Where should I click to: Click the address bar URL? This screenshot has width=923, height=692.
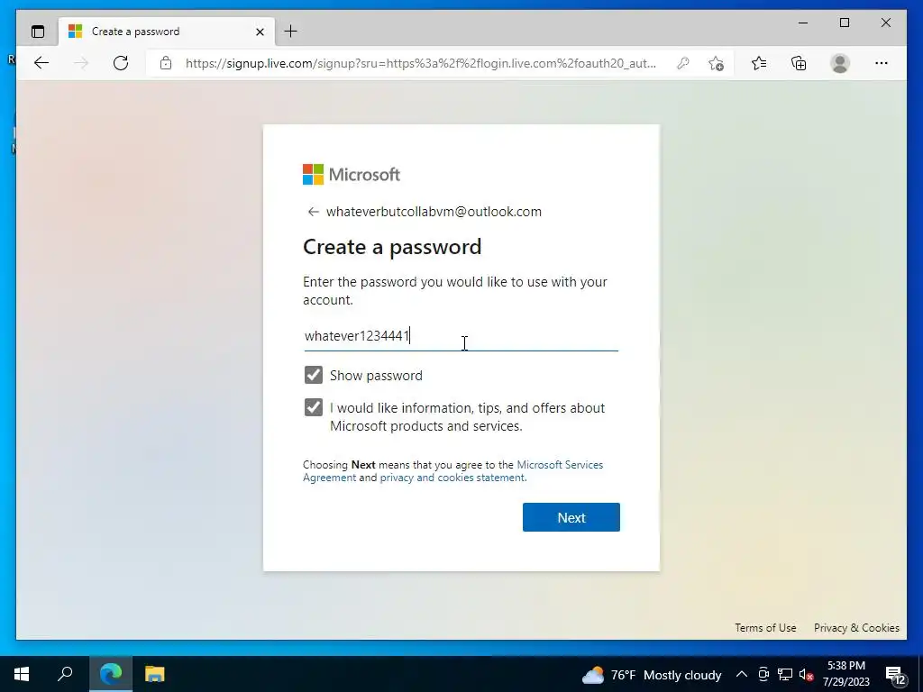(x=421, y=63)
